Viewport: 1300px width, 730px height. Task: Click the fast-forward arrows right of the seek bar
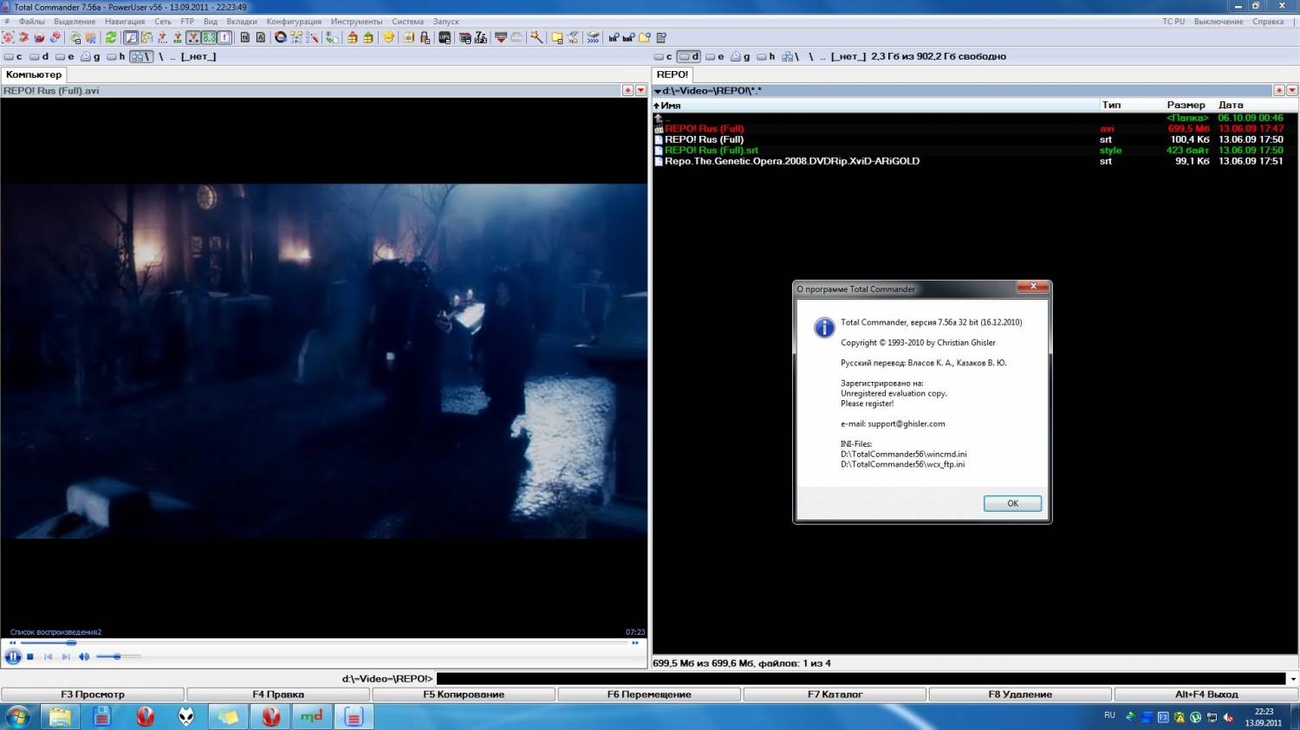(x=635, y=643)
